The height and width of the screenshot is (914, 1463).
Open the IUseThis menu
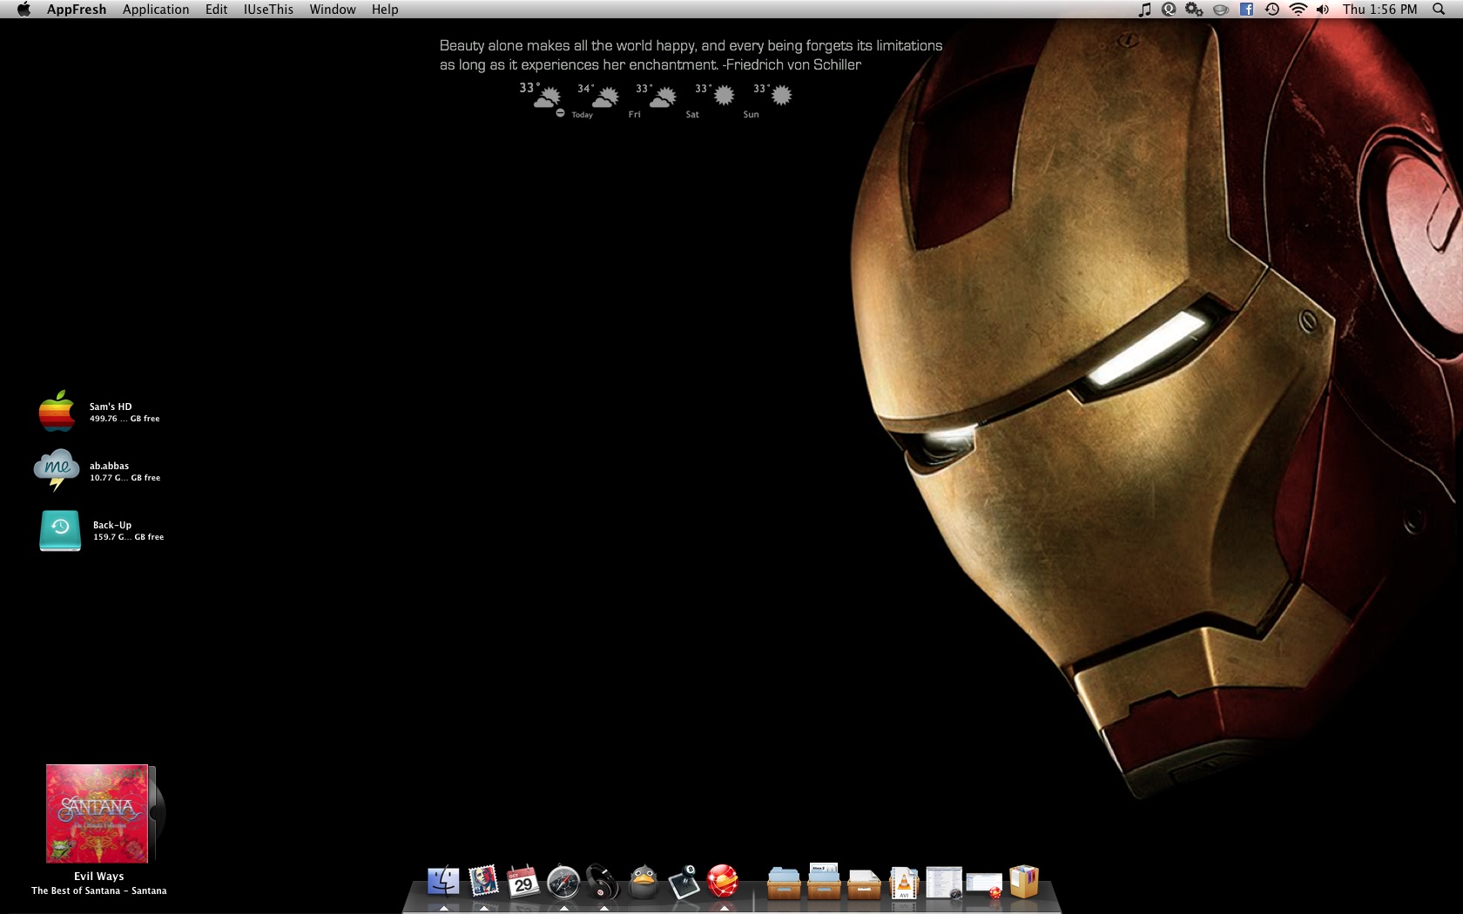click(268, 10)
